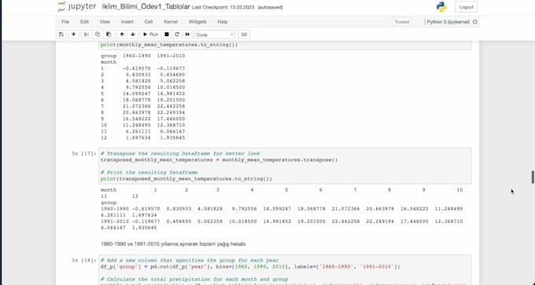Open the Help menu
This screenshot has height=285, width=535.
[223, 22]
